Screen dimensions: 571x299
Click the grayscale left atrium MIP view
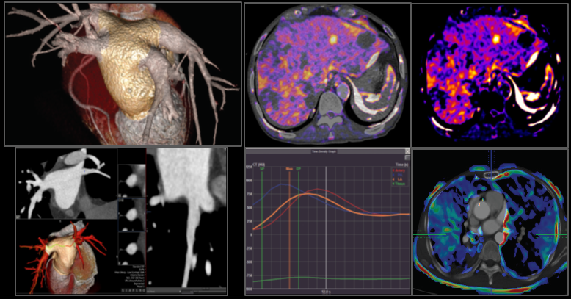[x=65, y=180]
